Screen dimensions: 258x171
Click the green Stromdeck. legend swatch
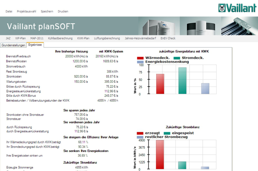tap(177, 58)
